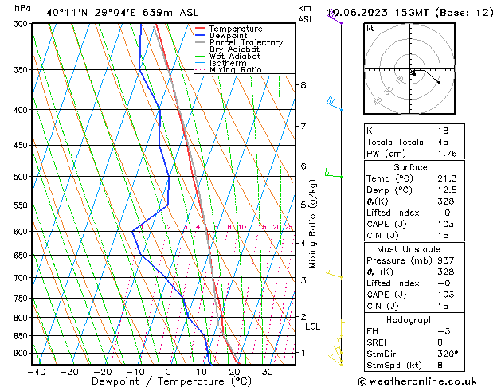Click the 'LCL' marker label

tap(312, 326)
